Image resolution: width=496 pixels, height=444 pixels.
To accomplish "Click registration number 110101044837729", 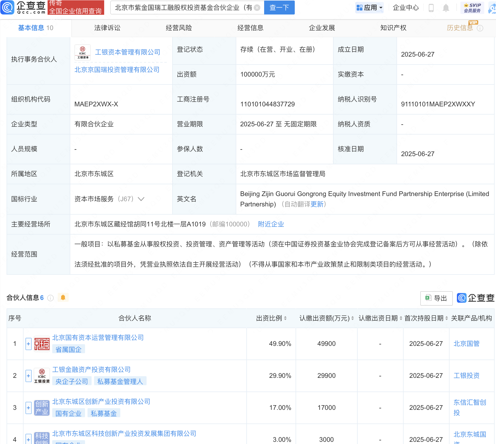I will (x=267, y=104).
